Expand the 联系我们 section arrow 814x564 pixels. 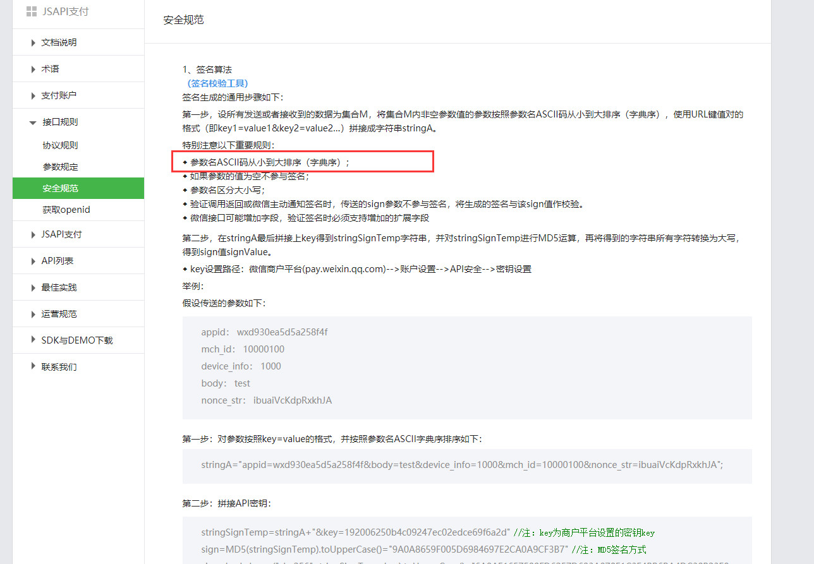pos(33,367)
